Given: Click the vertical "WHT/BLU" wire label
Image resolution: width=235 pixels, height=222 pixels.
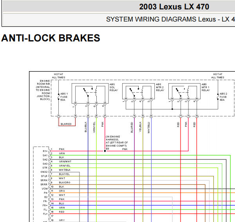Looking at the screenshot, I should [x=149, y=127].
